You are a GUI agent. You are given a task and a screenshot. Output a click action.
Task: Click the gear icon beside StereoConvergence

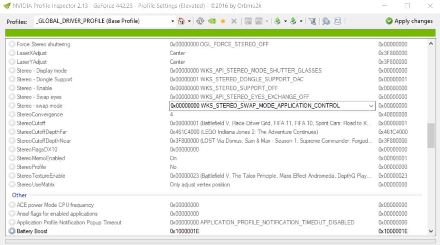[12, 114]
